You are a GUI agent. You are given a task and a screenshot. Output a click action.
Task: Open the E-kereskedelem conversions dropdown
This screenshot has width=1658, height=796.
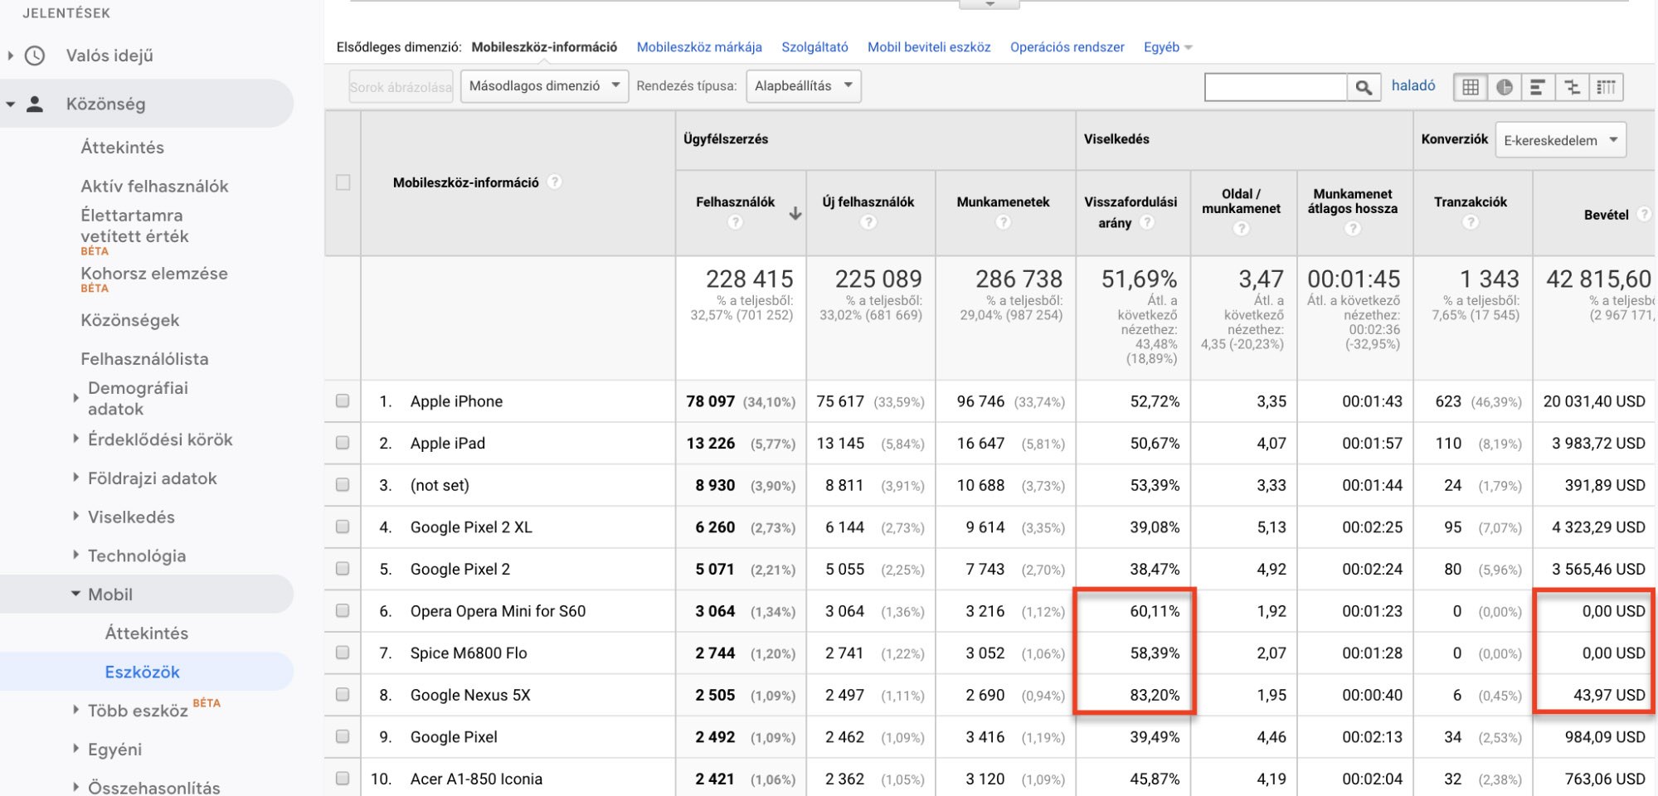[1560, 140]
